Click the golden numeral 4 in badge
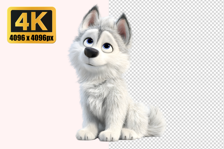The width and height of the screenshot is (224, 149). pos(23,21)
